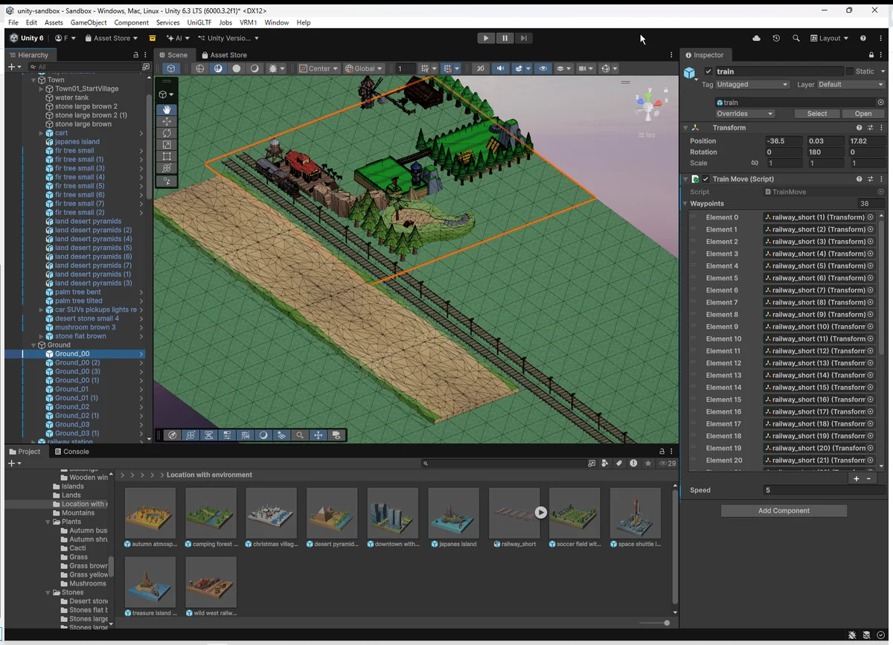Adjust the project thumbnail size slider

[x=666, y=623]
